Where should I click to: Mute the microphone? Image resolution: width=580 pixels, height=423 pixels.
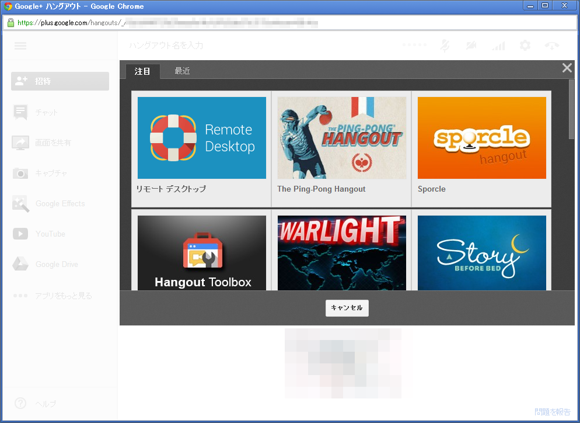pyautogui.click(x=445, y=46)
